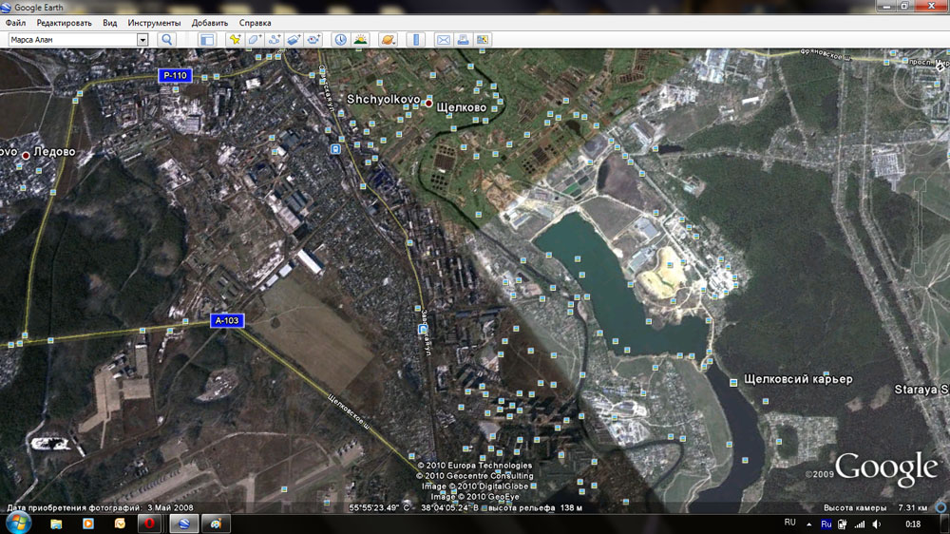
Task: Select the Add Image Overlay tool
Action: pos(294,39)
